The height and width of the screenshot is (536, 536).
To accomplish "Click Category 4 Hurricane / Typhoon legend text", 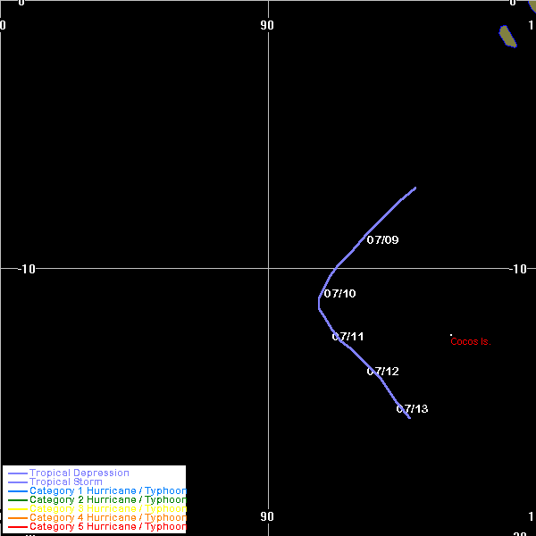I will point(107,517).
